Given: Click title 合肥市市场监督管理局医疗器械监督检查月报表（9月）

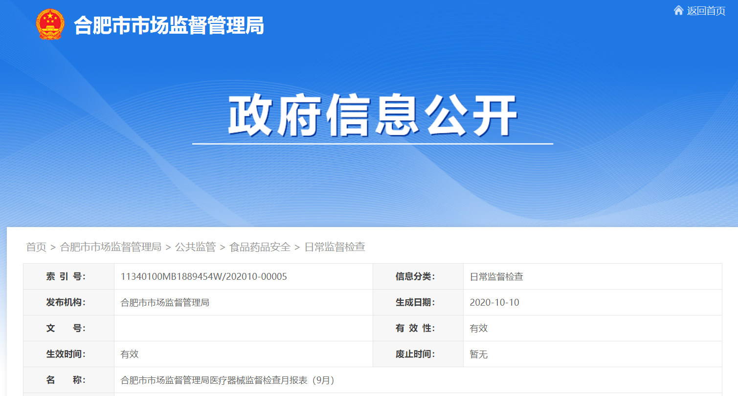Looking at the screenshot, I should click(227, 380).
